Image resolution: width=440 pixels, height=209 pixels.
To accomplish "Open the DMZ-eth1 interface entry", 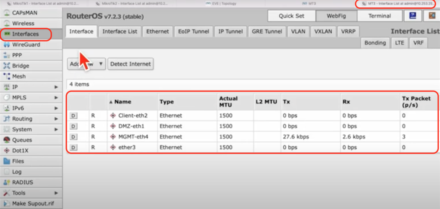I will click(131, 126).
